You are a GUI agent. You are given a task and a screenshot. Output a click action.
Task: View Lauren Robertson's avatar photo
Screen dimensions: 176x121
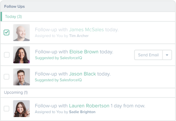(21, 109)
